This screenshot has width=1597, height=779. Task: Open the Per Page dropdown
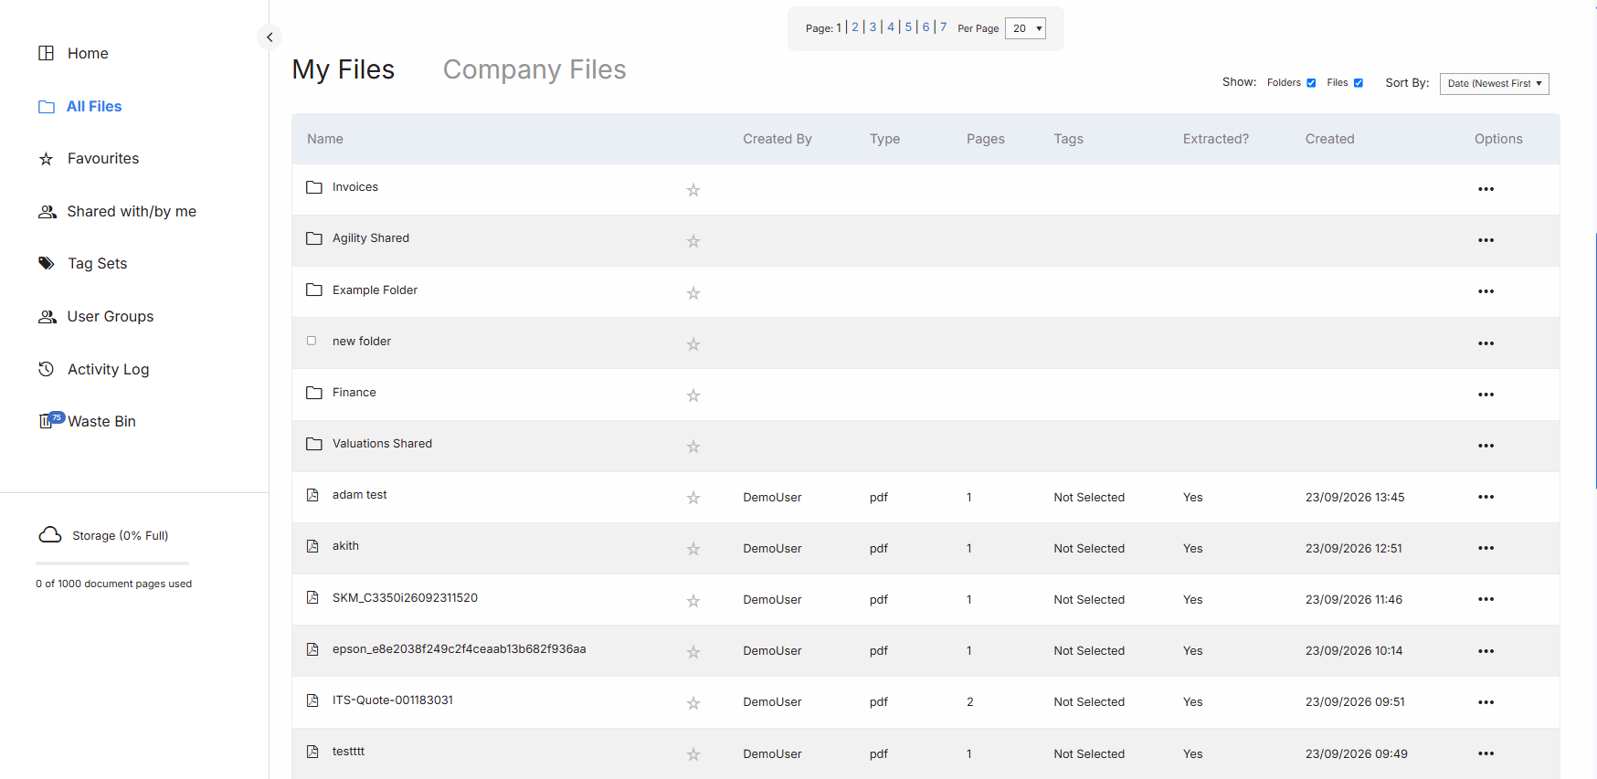(1025, 28)
